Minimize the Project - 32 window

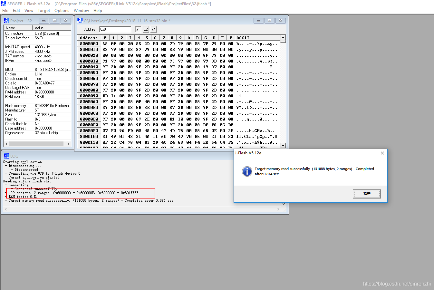[43, 21]
